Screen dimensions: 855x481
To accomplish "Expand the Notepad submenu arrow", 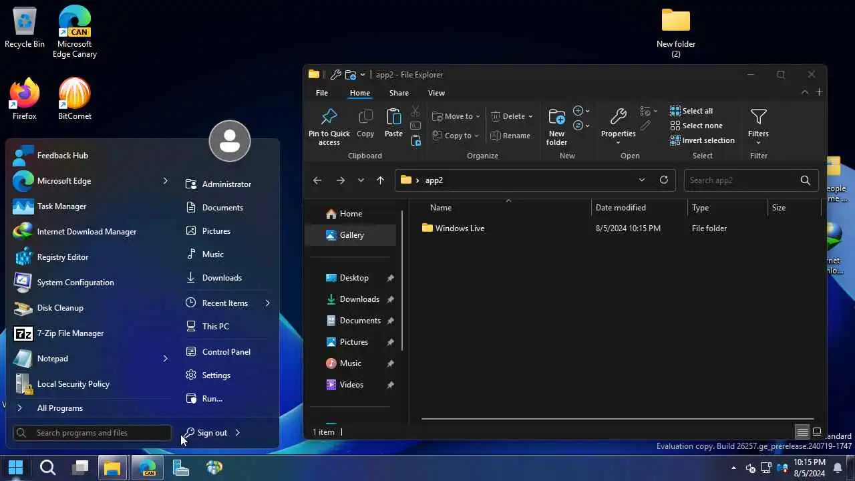I will pyautogui.click(x=166, y=359).
